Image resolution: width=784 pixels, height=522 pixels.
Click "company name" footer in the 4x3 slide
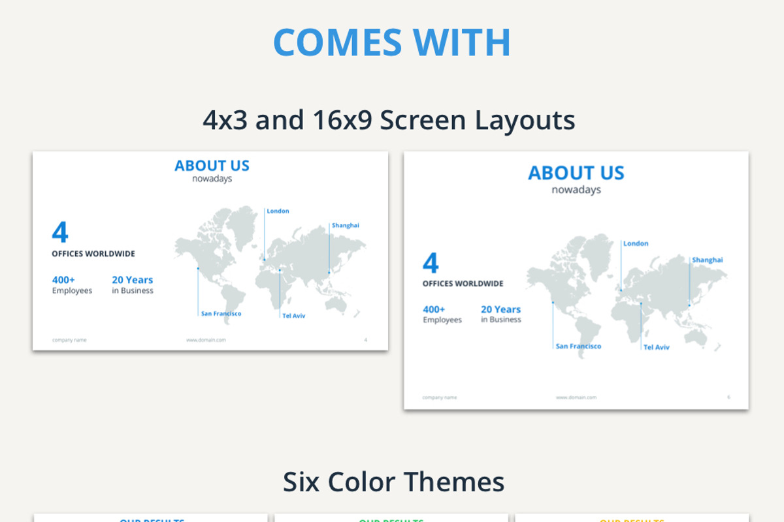click(x=440, y=397)
